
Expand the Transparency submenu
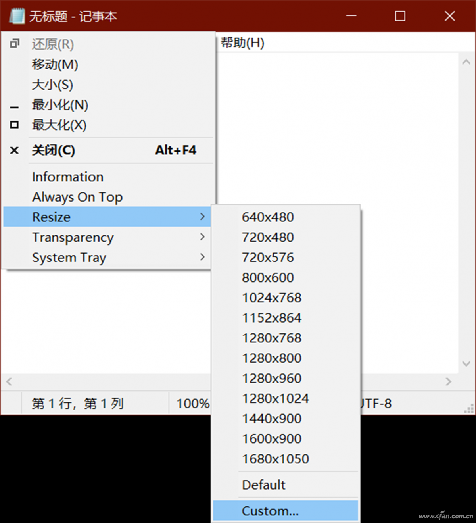pyautogui.click(x=107, y=237)
